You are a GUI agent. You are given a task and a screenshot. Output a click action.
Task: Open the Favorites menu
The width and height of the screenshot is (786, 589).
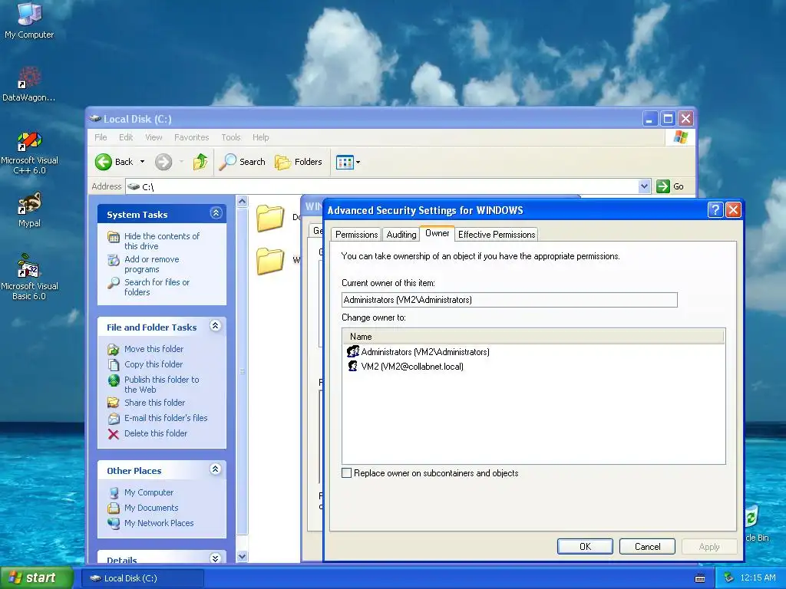[191, 137]
